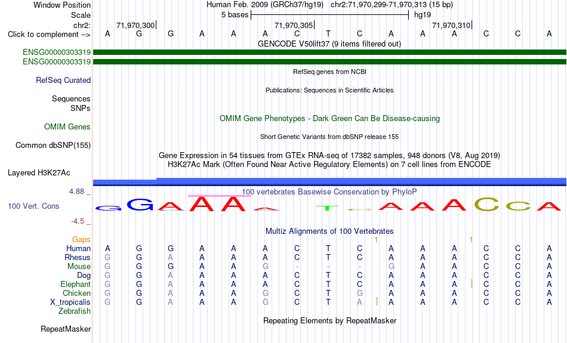567x343 pixels.
Task: Click the 100 Vert. Cons track label
Action: click(x=33, y=206)
